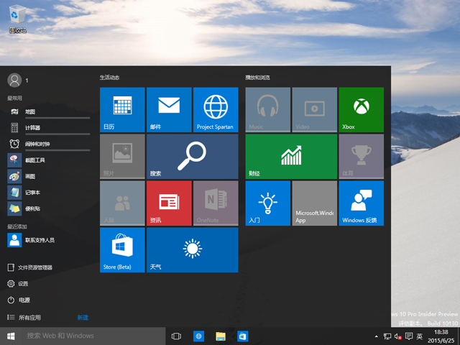Open 设置 (Settings) from Start menu
The image size is (460, 345).
coord(23,284)
